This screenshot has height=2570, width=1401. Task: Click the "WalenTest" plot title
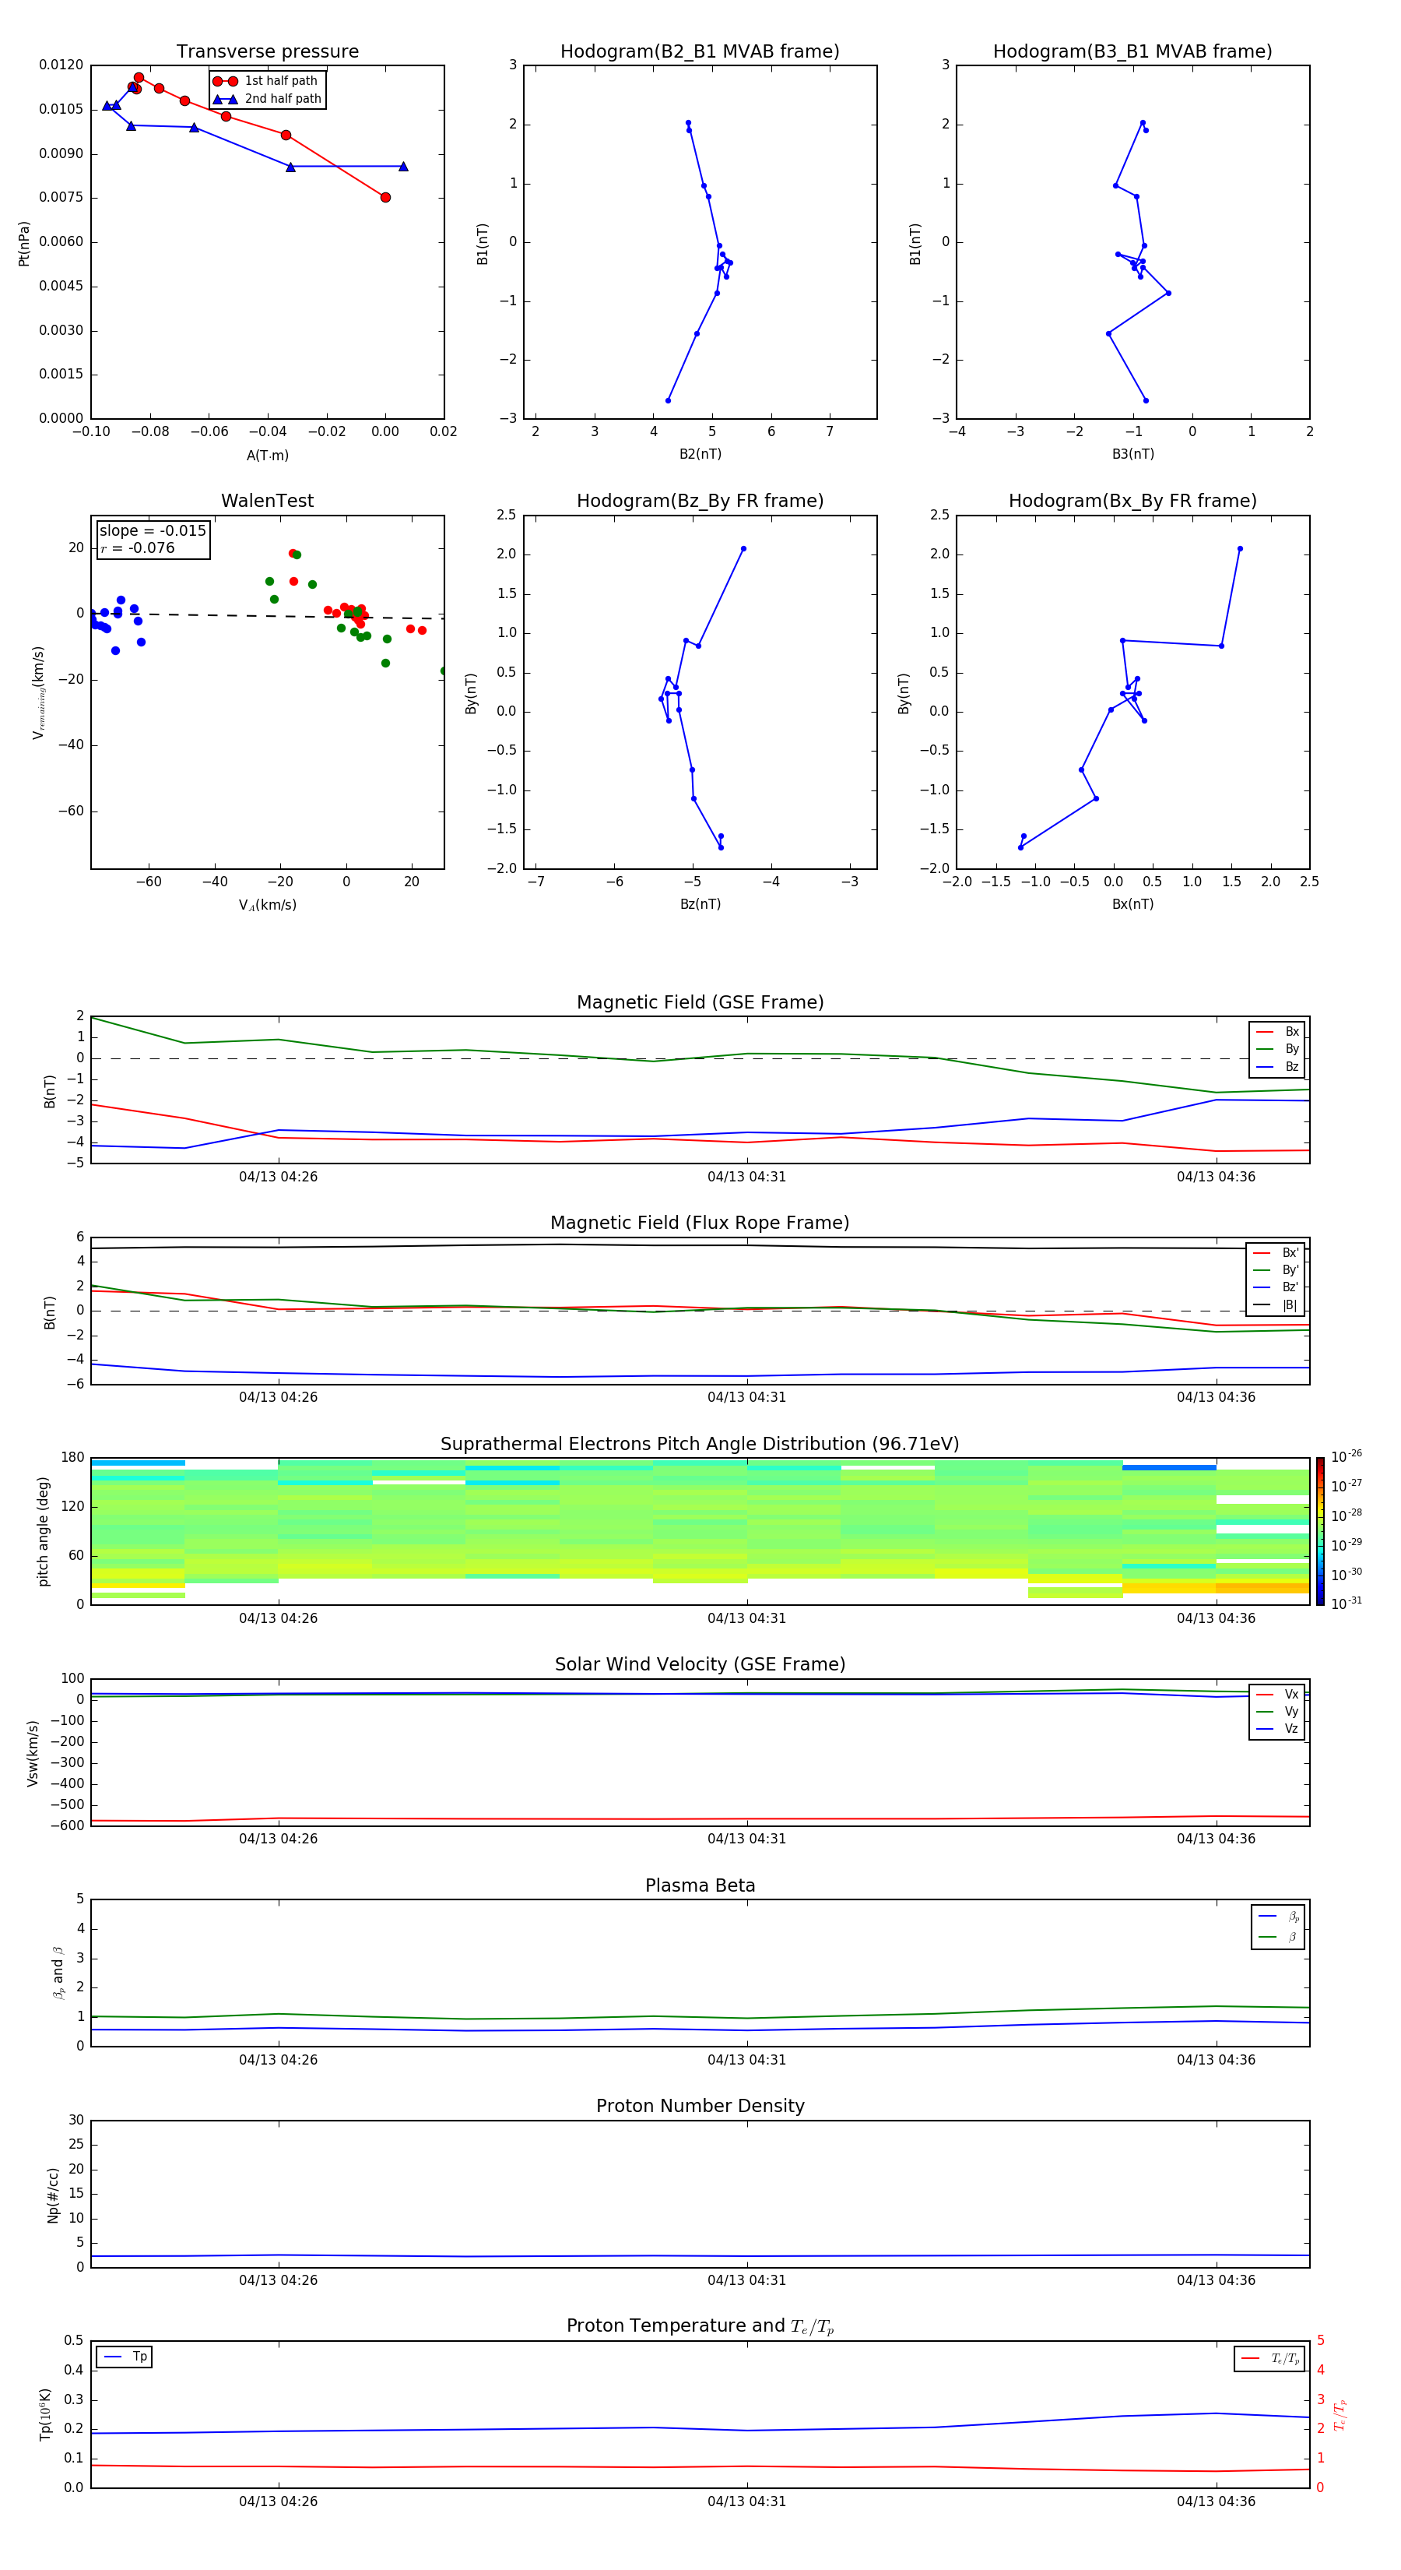pyautogui.click(x=267, y=501)
